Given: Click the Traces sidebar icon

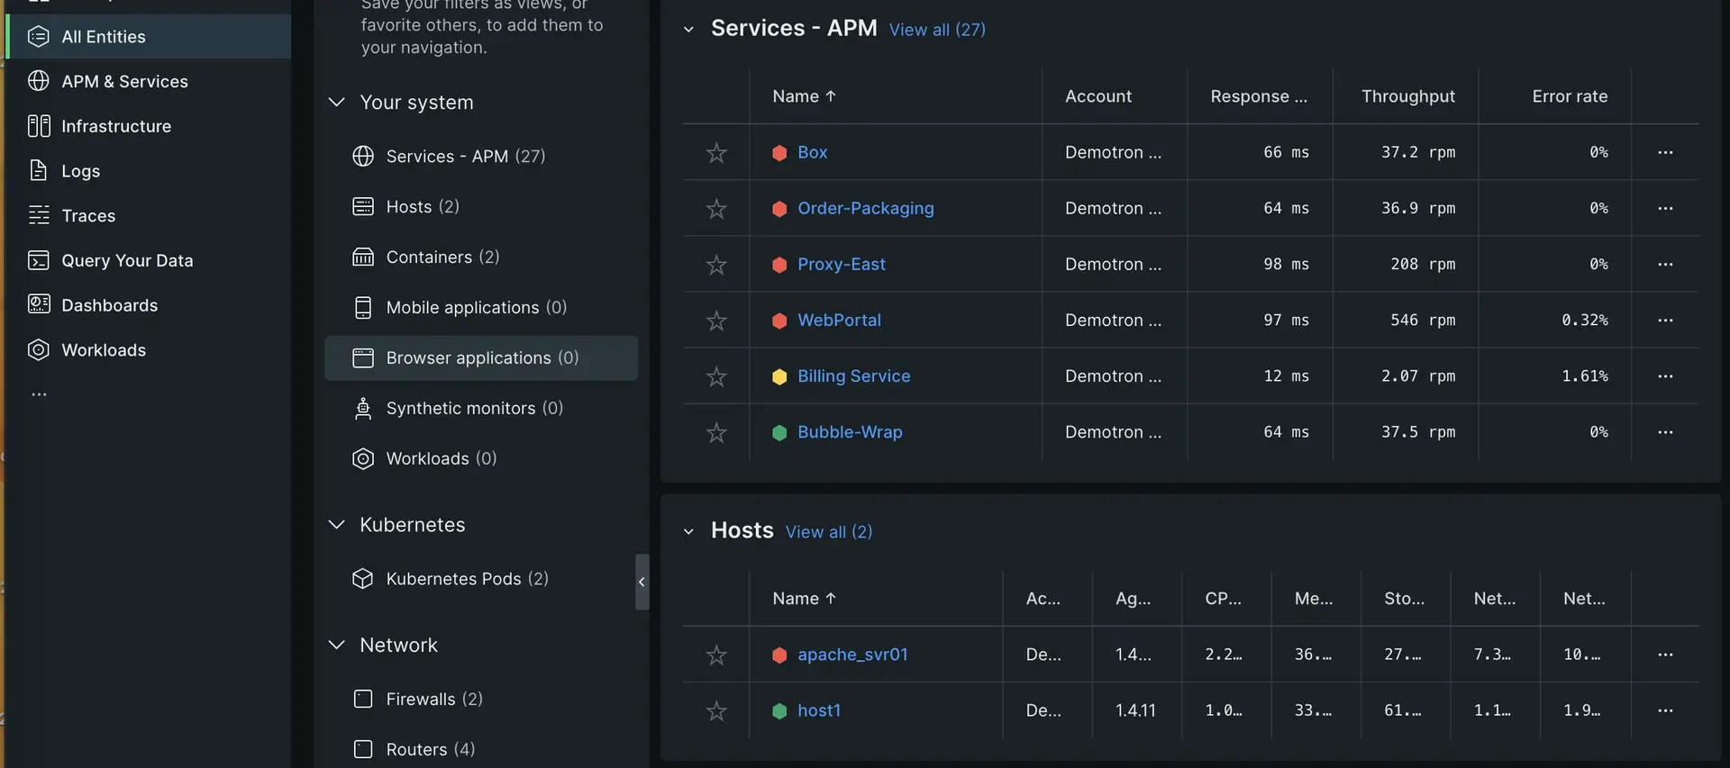Looking at the screenshot, I should pos(38,215).
